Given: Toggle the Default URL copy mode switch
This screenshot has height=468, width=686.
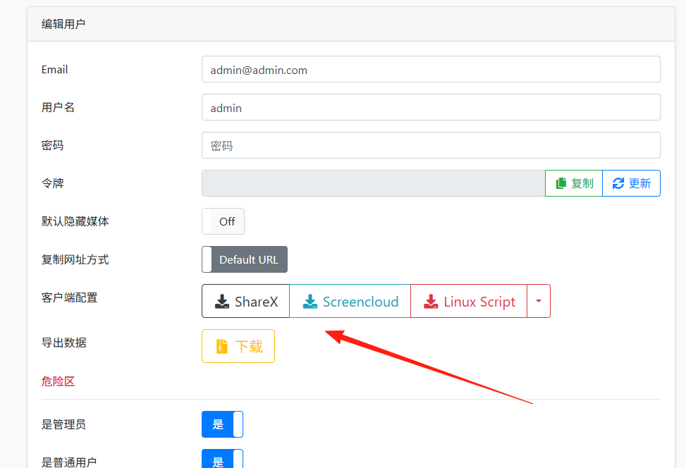Looking at the screenshot, I should click(245, 259).
